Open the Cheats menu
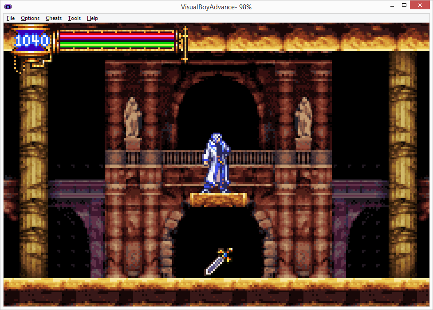 tap(54, 18)
